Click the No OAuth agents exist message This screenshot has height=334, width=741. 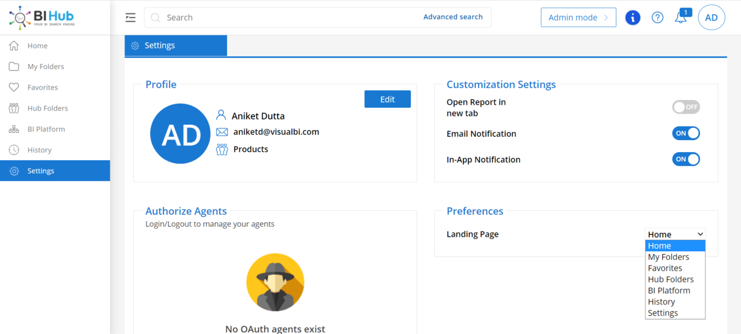(275, 329)
